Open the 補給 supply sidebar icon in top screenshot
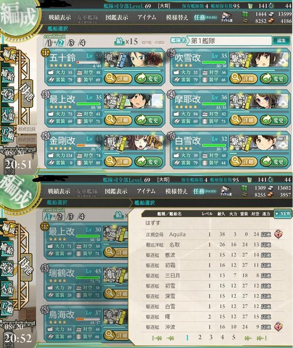This screenshot has width=293, height=348. coord(8,76)
